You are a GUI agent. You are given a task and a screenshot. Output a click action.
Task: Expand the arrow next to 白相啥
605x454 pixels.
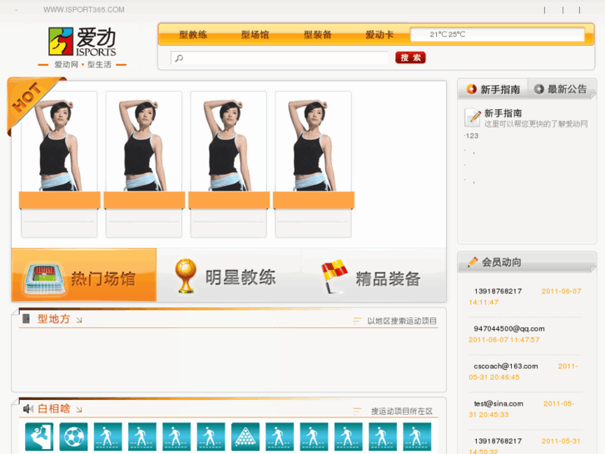coord(79,410)
